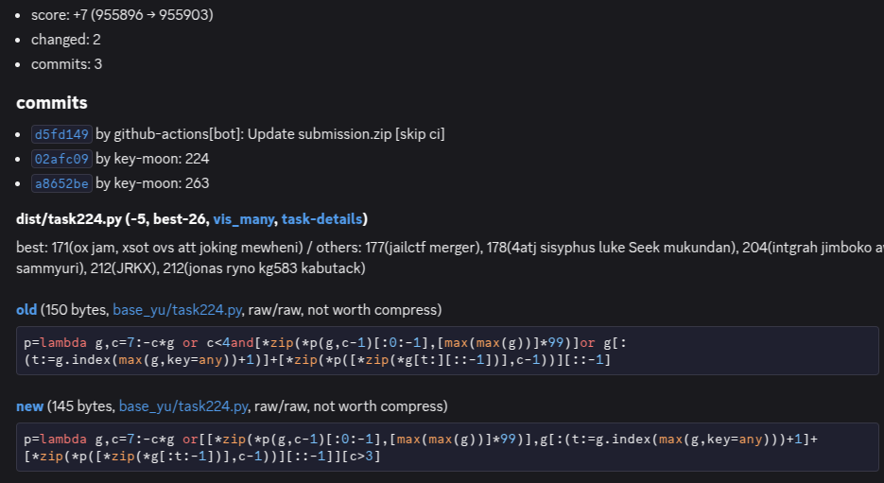Screen dimensions: 884x483
Task: Click '212(jonas ryno kg583 kabutack)' text
Action: (x=264, y=268)
